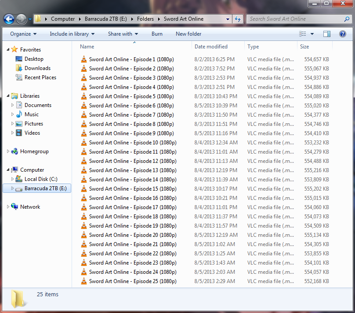Select file Sword Art Online - Episode 24 (1080p)
The height and width of the screenshot is (313, 355).
click(x=133, y=272)
